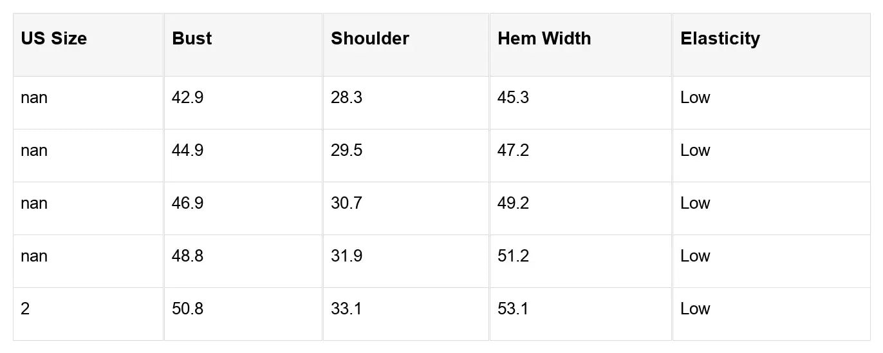883x353 pixels.
Task: Select the Bust column header
Action: (x=192, y=39)
